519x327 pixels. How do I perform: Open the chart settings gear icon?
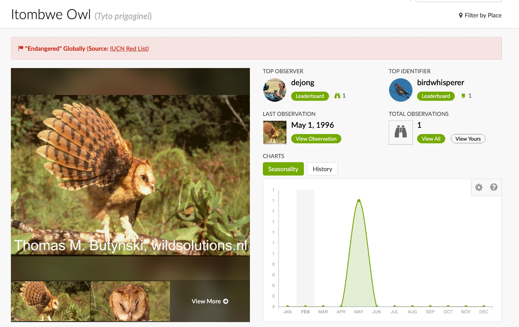pos(479,187)
